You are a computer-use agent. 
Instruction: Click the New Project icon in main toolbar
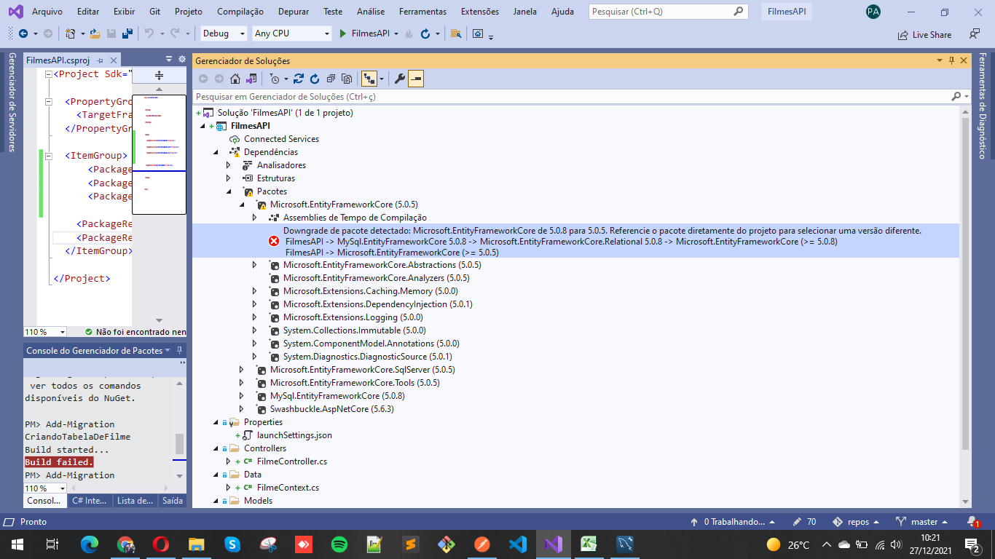click(71, 33)
